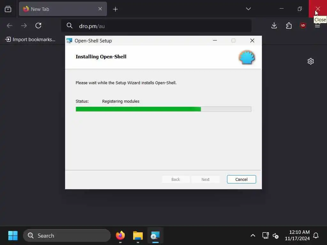Click the Open-Shell Setup title bar icon
Screen dimensions: 327x245
click(69, 41)
